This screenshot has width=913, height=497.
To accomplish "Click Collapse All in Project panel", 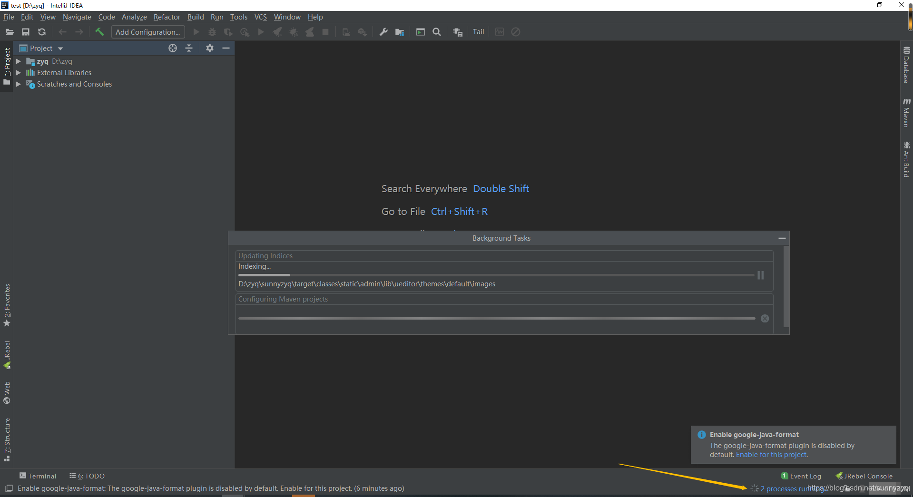I will [189, 48].
